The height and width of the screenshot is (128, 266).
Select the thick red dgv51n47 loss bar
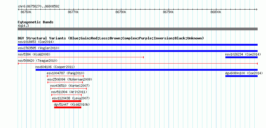[68, 107]
